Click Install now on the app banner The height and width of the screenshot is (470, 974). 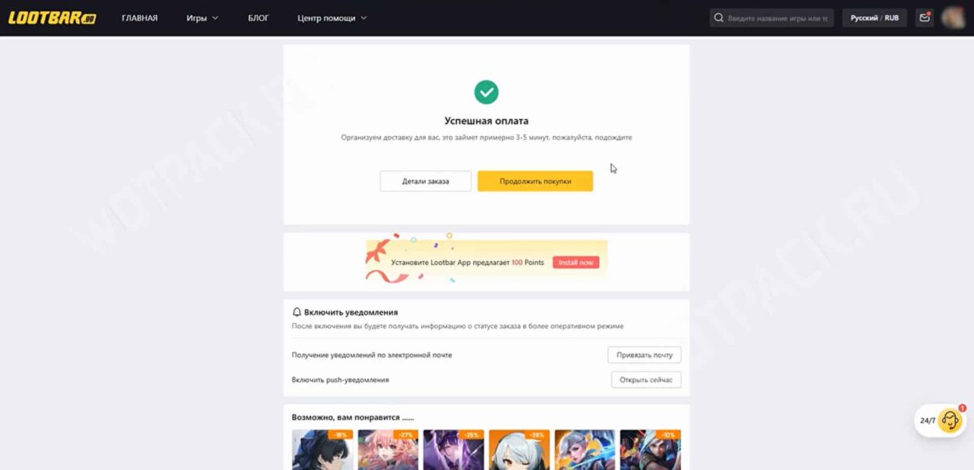575,263
